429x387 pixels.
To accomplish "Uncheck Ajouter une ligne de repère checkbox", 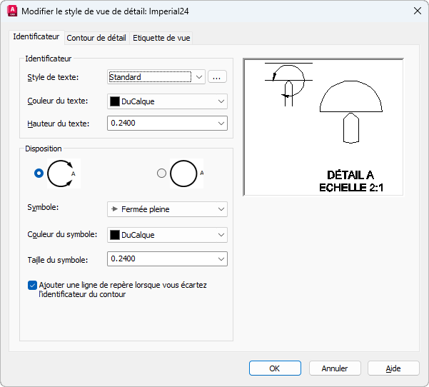I will [x=32, y=285].
